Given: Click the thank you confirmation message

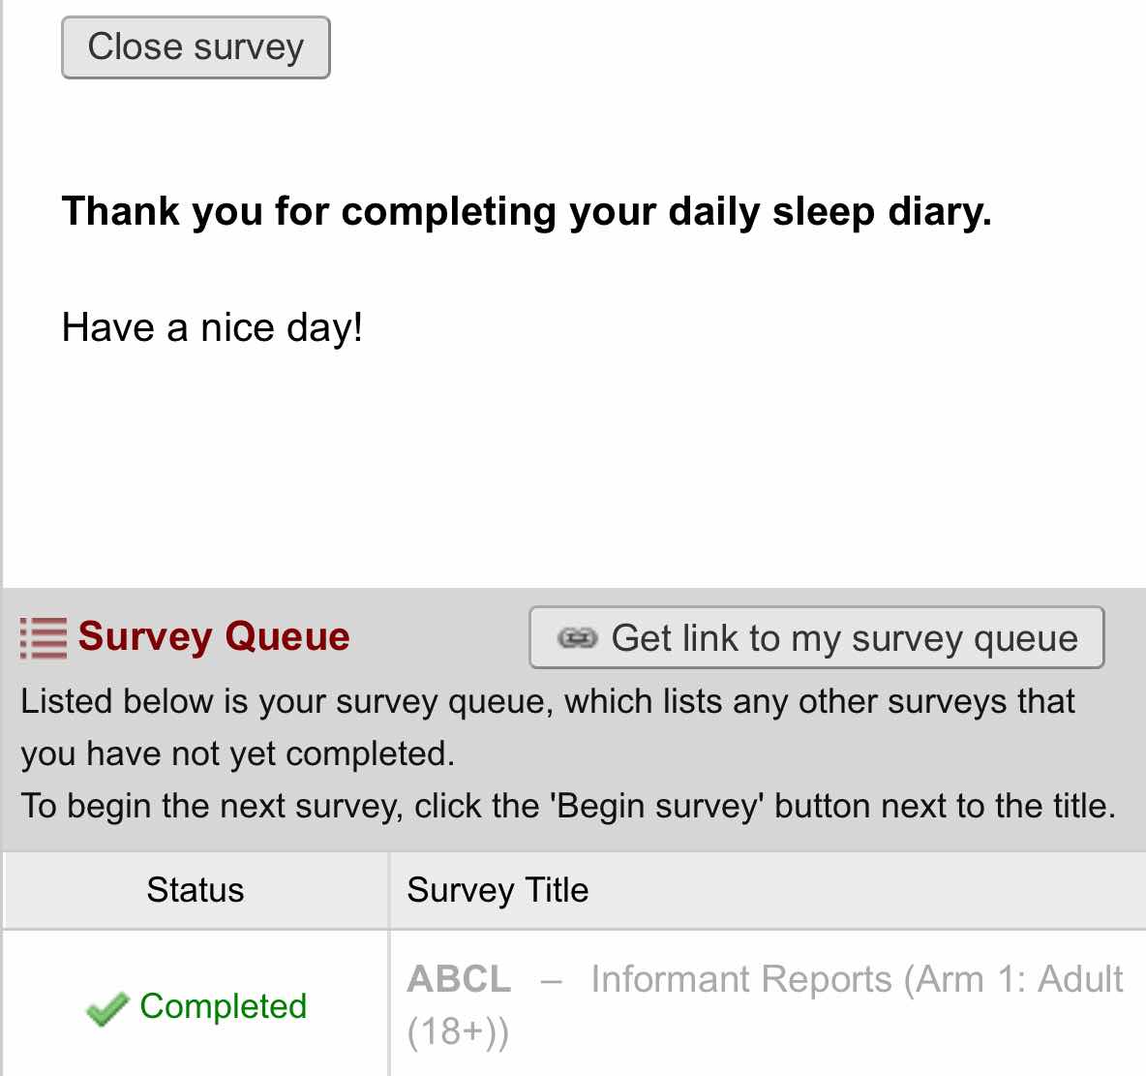Looking at the screenshot, I should [x=527, y=211].
